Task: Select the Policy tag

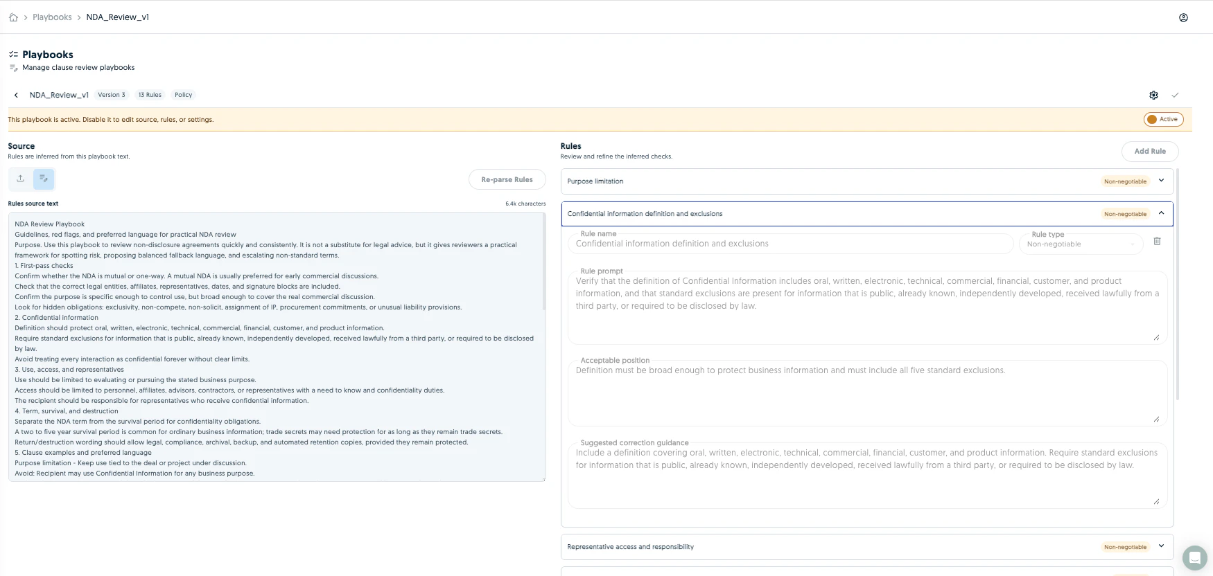Action: coord(184,95)
